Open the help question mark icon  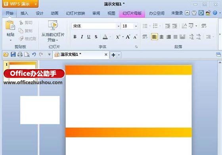click(x=215, y=13)
